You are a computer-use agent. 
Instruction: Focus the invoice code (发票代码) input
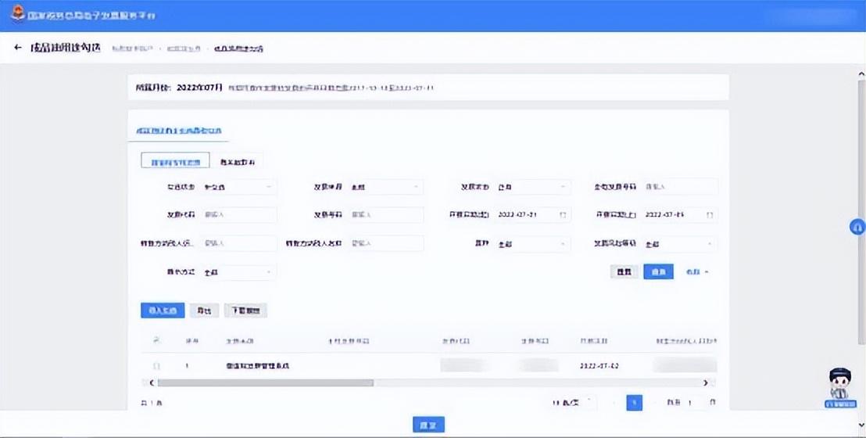[x=238, y=214]
